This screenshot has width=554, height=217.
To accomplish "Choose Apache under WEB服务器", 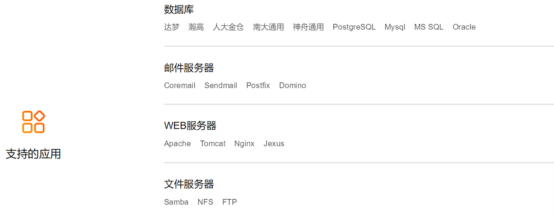I will pyautogui.click(x=177, y=143).
